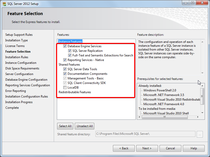The width and height of the screenshot is (210, 157).
Task: Open the Disk Space Requirements step
Action: [22, 68]
